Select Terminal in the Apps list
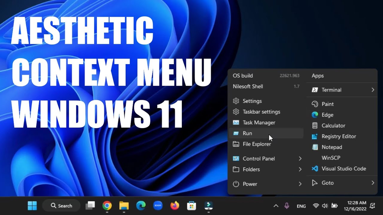The height and width of the screenshot is (215, 383). coord(342,90)
